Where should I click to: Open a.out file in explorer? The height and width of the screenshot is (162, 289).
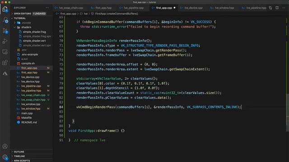(x=24, y=59)
